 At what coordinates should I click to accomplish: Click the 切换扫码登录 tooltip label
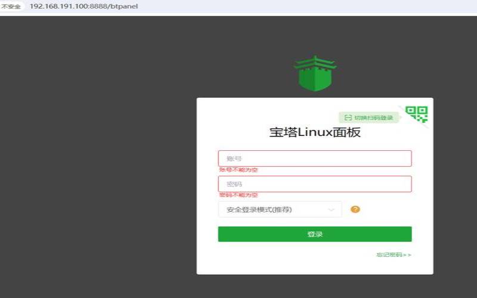368,117
